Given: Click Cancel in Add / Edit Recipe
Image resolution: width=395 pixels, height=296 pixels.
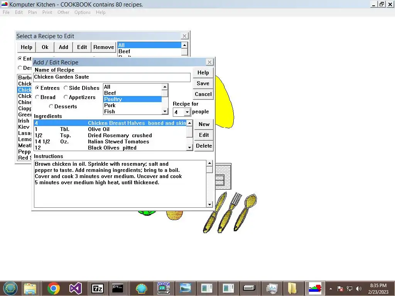Looking at the screenshot, I should click(203, 94).
